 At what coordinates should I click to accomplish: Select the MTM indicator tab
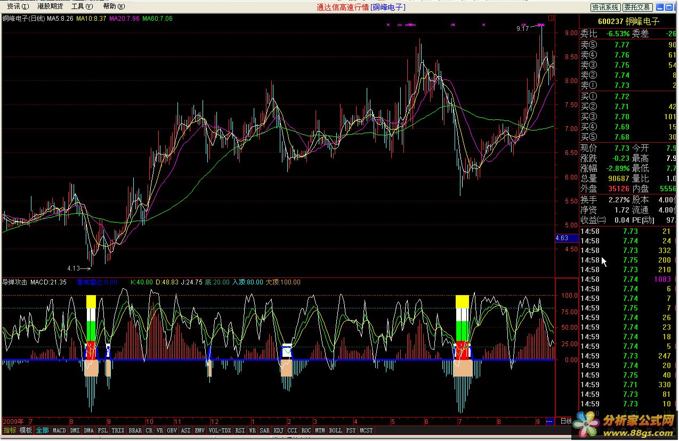click(320, 430)
